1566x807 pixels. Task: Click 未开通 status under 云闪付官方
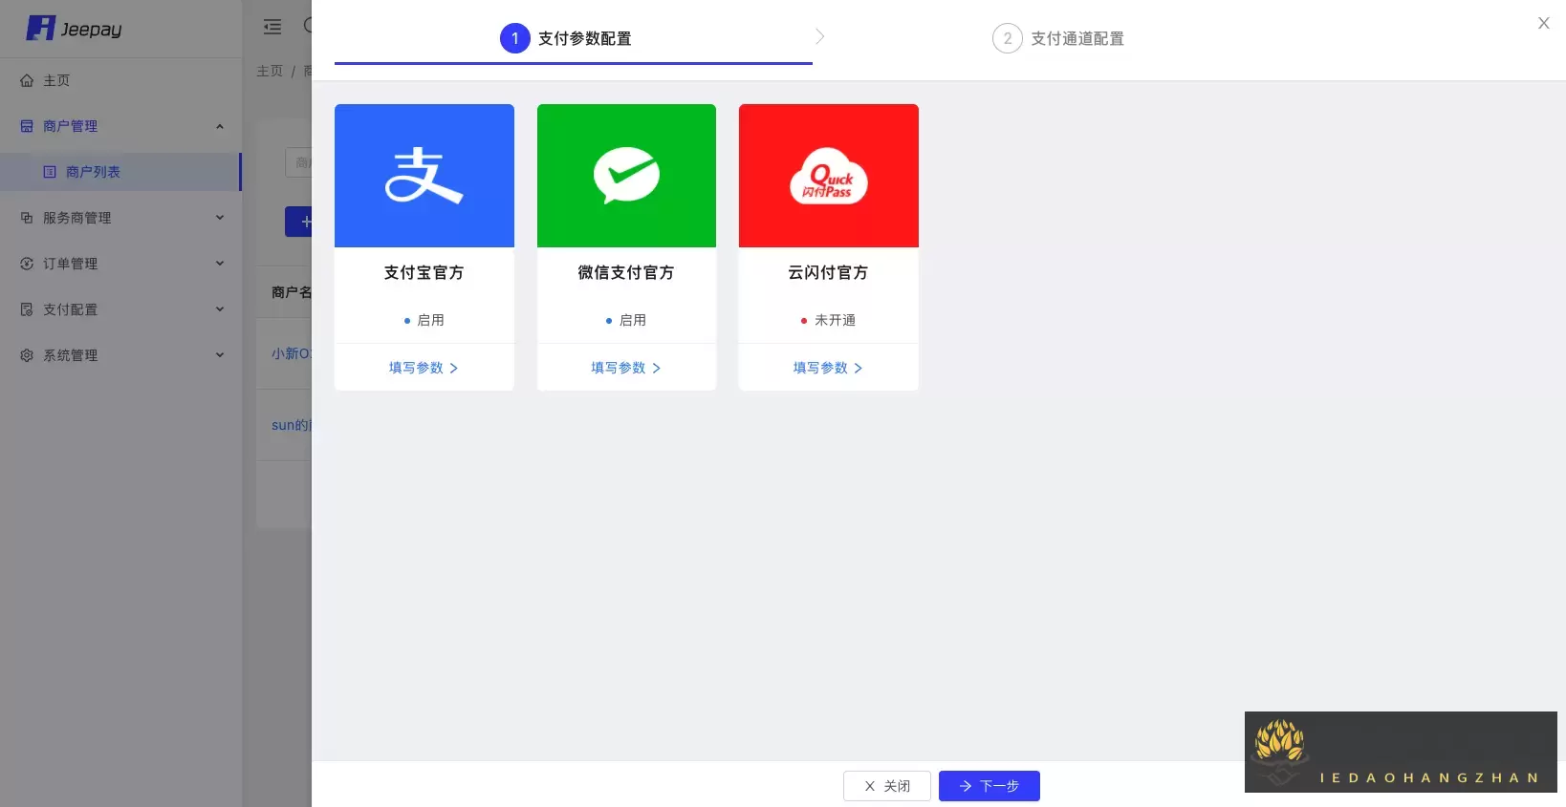[x=828, y=320]
